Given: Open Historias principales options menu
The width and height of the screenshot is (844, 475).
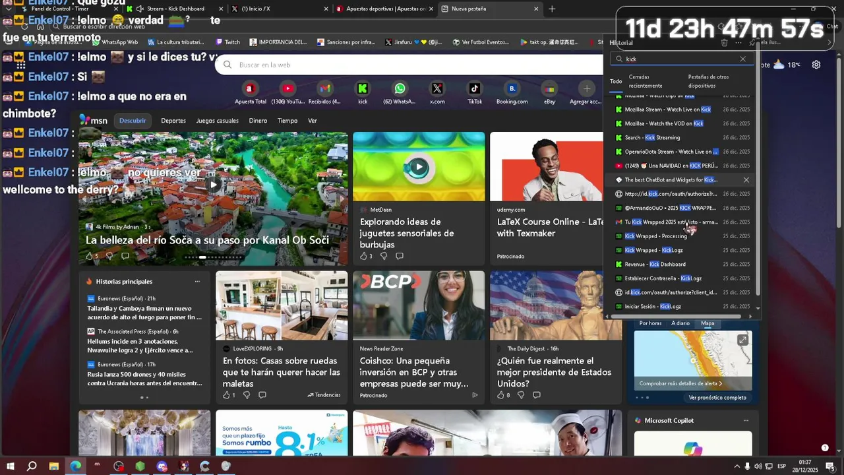Looking at the screenshot, I should point(197,282).
